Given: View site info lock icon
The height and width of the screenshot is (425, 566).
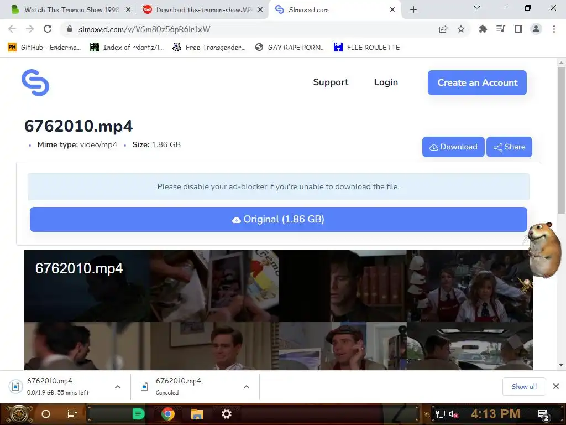Looking at the screenshot, I should (70, 29).
